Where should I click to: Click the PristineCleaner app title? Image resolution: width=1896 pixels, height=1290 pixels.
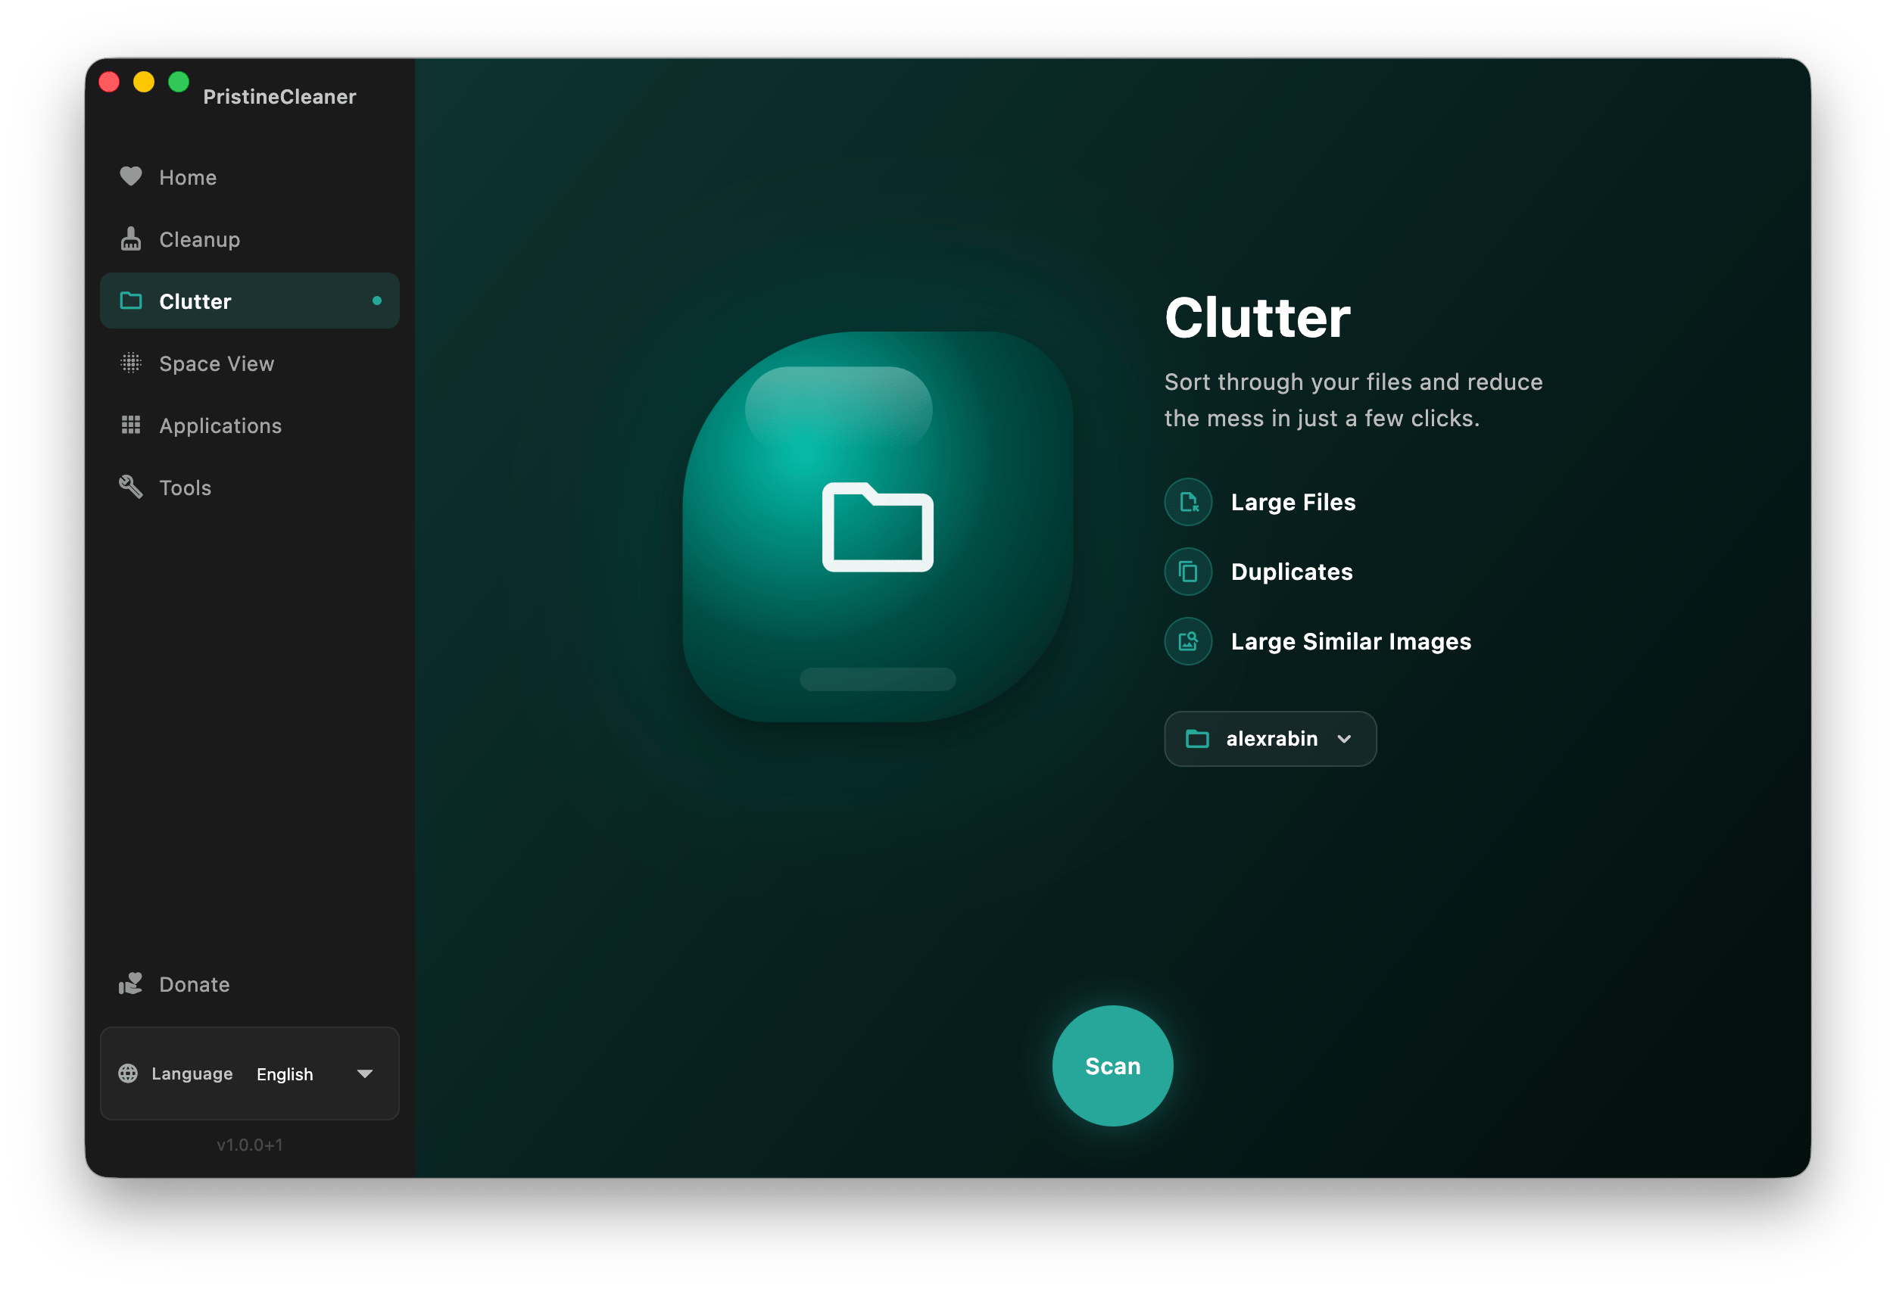pyautogui.click(x=280, y=96)
